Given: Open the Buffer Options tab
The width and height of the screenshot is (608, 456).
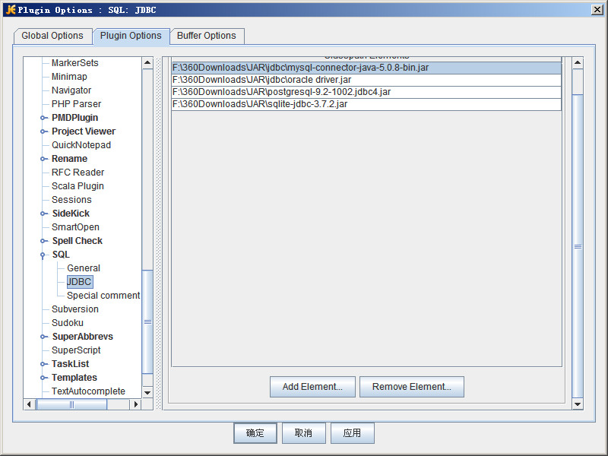Looking at the screenshot, I should pyautogui.click(x=207, y=36).
